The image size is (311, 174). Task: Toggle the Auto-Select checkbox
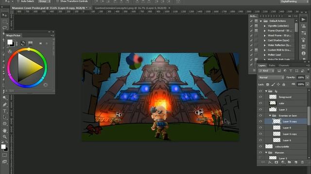click(18, 1)
